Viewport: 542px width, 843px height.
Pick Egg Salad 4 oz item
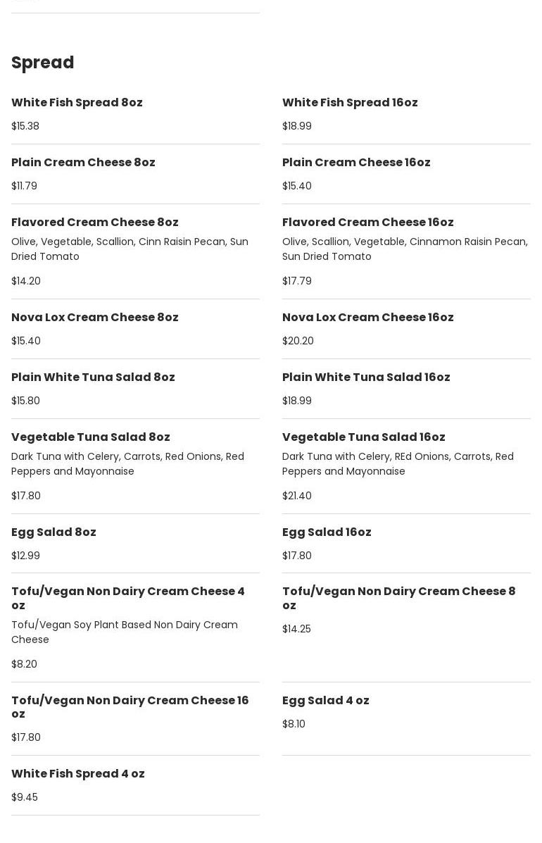pos(326,701)
